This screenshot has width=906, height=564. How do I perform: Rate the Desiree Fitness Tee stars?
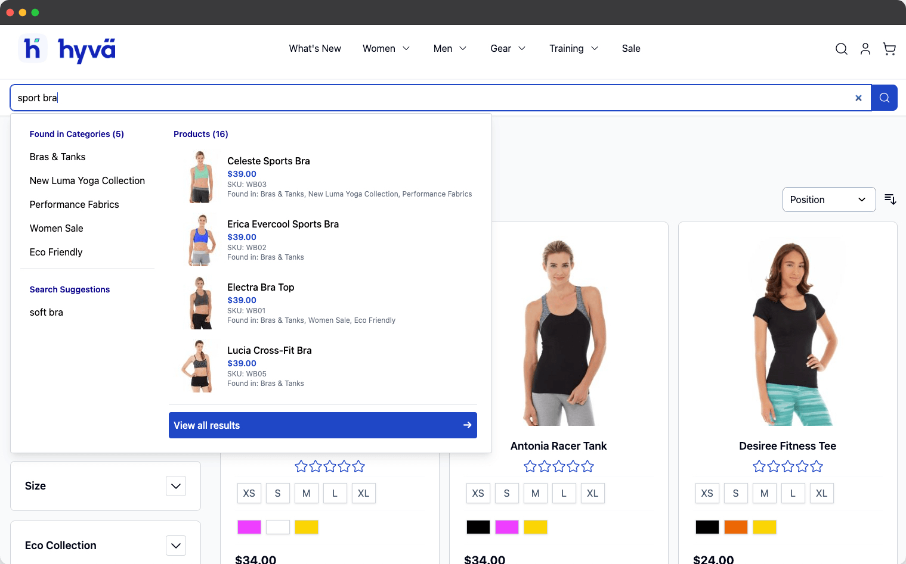(787, 466)
